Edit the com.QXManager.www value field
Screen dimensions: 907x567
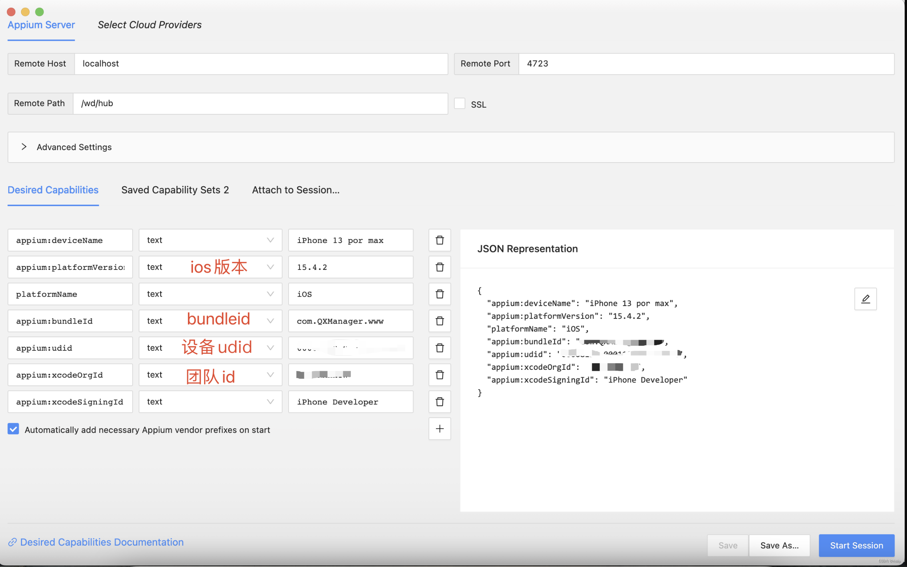click(350, 321)
